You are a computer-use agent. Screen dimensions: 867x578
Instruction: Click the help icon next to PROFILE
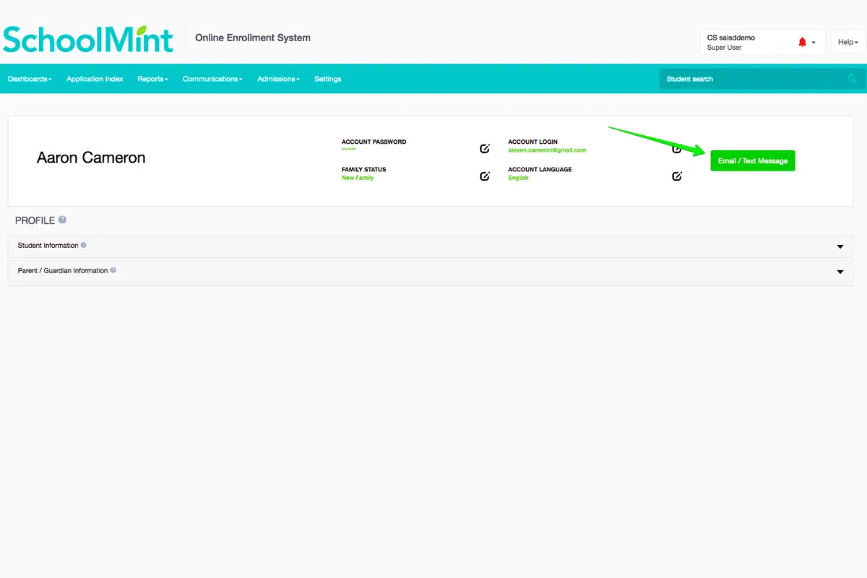(x=63, y=220)
